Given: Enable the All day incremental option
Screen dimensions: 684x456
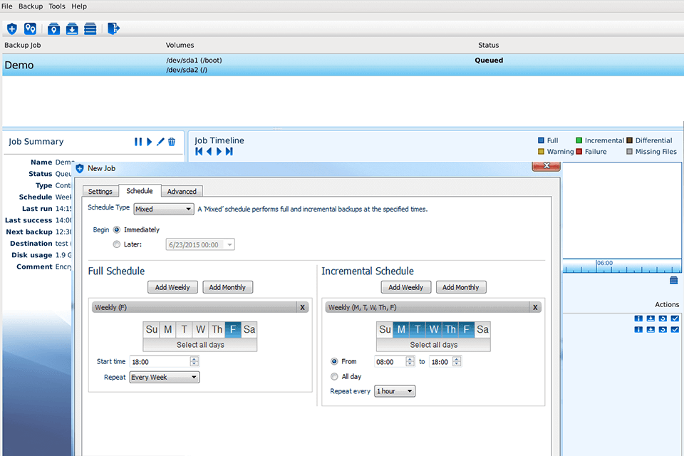Looking at the screenshot, I should (x=334, y=376).
